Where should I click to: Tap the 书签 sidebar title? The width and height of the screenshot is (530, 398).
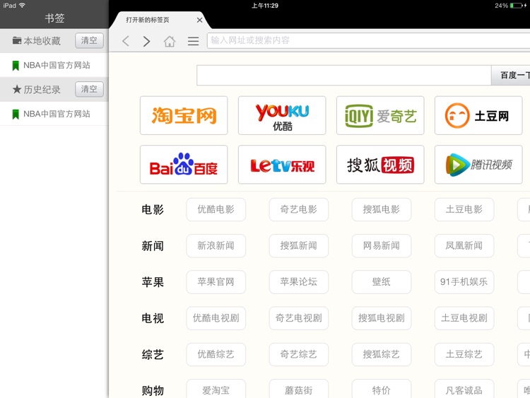[x=54, y=18]
